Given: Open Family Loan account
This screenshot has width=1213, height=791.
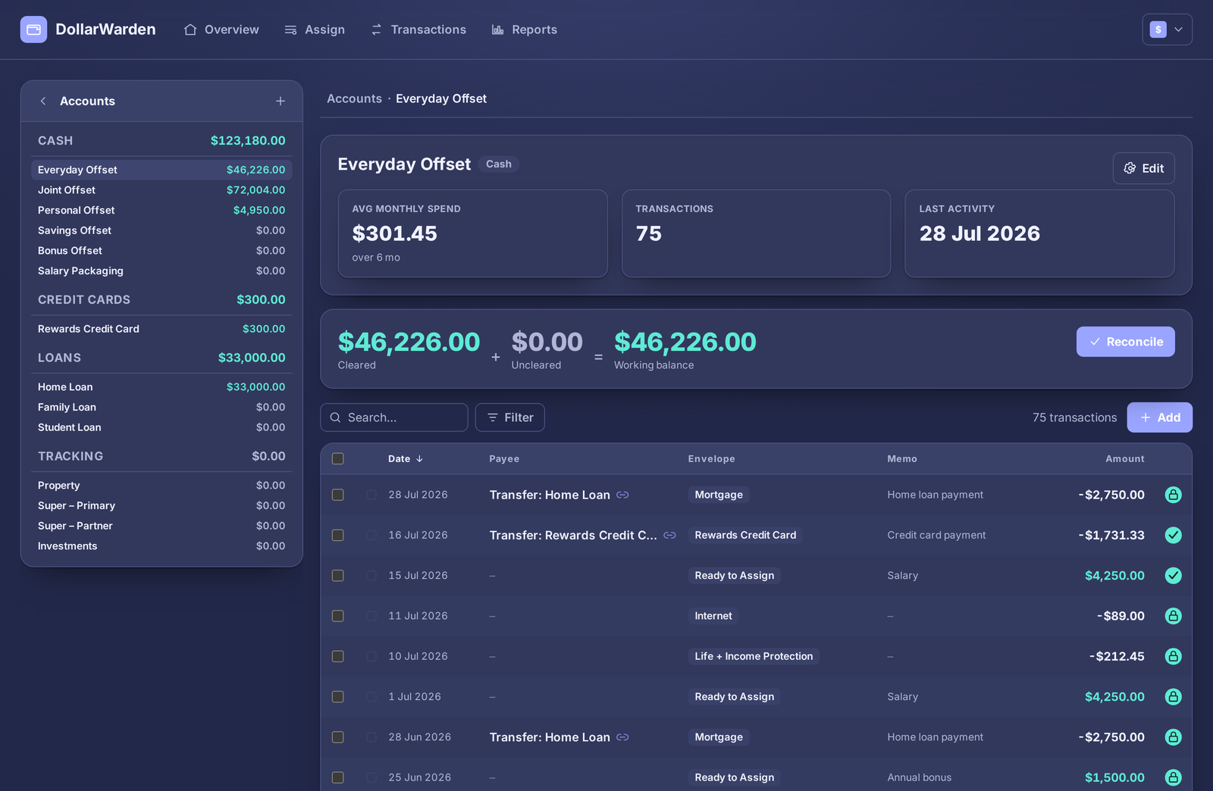Looking at the screenshot, I should point(161,407).
